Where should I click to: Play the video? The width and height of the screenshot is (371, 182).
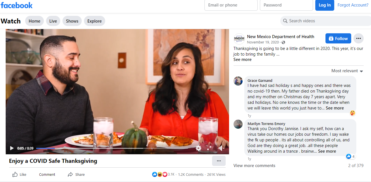12,148
